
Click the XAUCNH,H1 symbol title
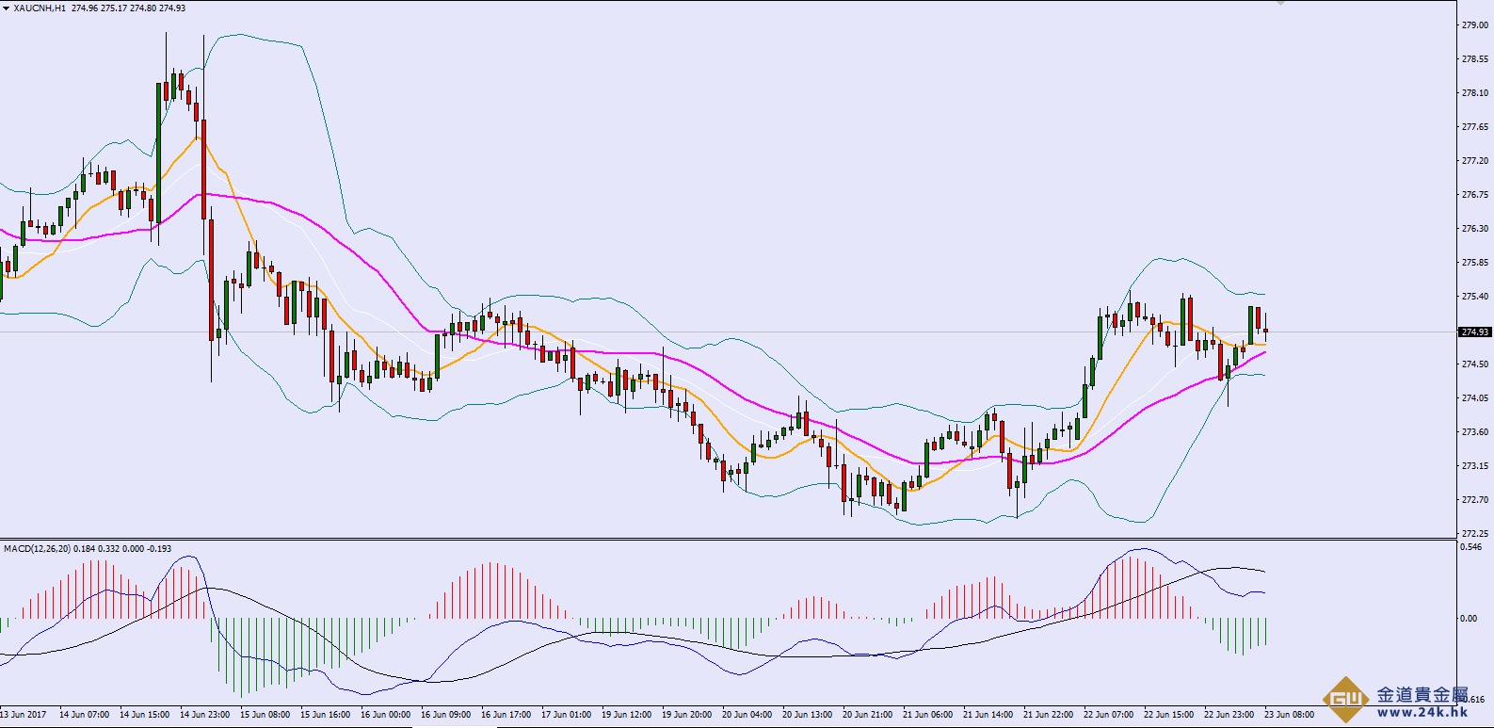(40, 8)
